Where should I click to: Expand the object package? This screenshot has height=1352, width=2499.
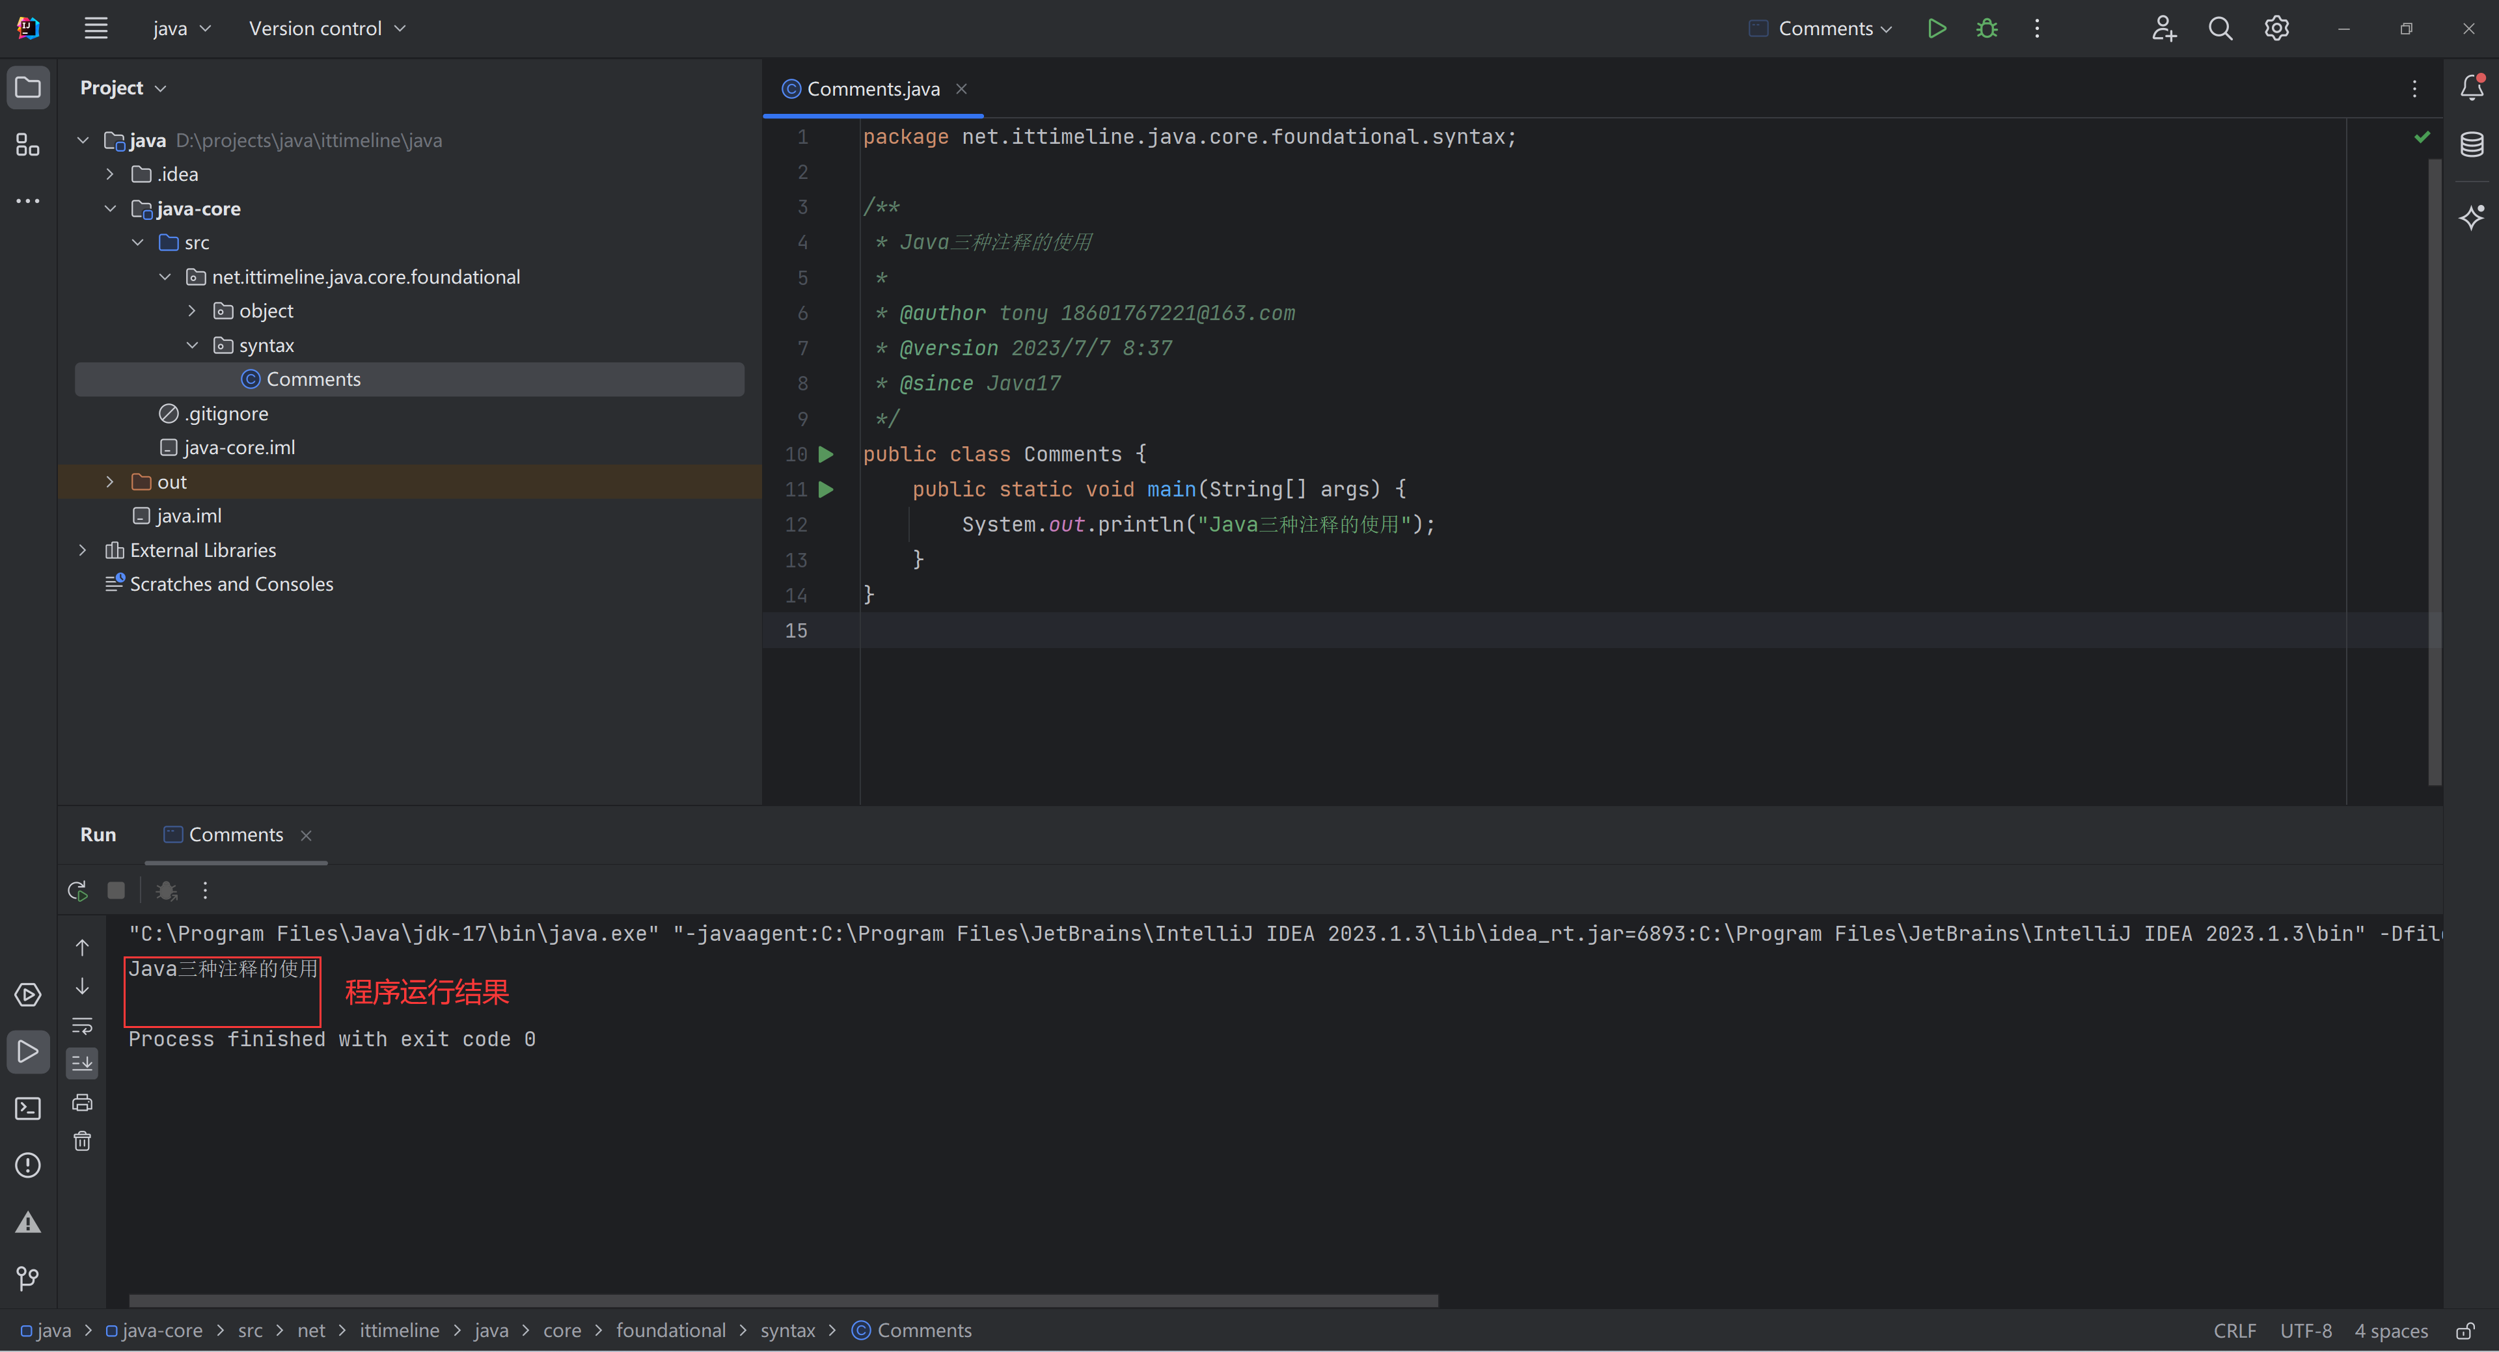pyautogui.click(x=192, y=310)
